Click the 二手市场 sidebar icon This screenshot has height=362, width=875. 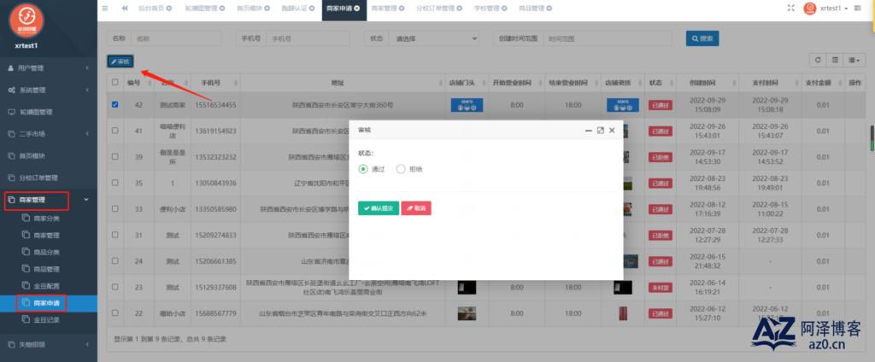coord(11,134)
